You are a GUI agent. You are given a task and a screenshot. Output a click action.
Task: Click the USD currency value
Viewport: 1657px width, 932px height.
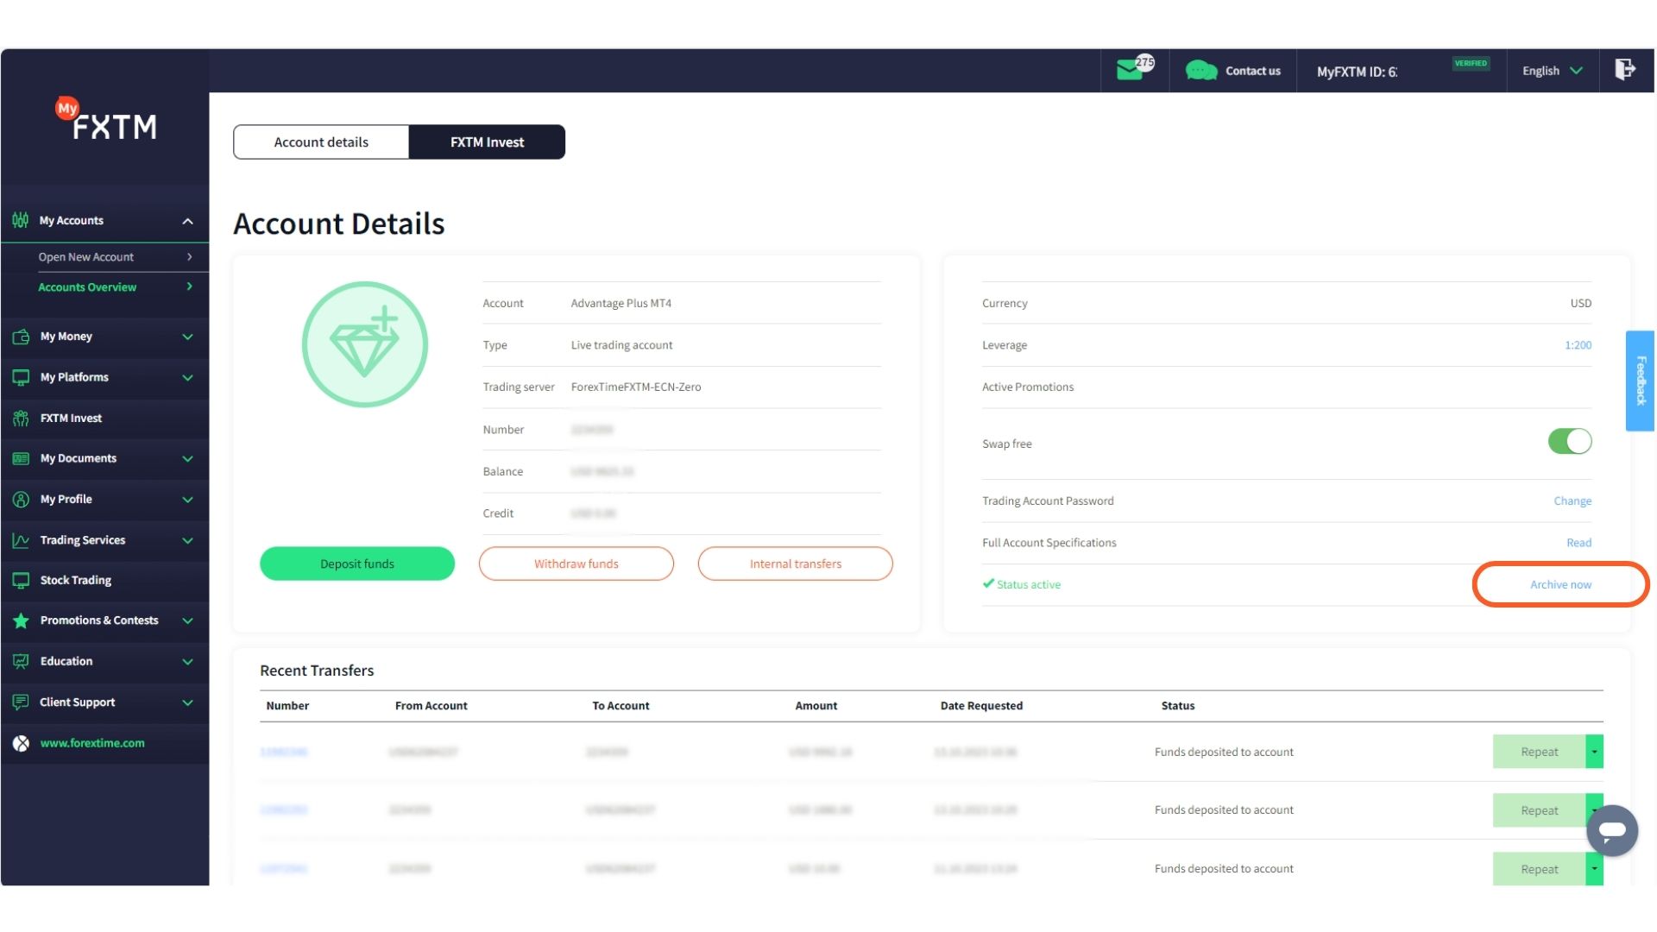point(1580,304)
